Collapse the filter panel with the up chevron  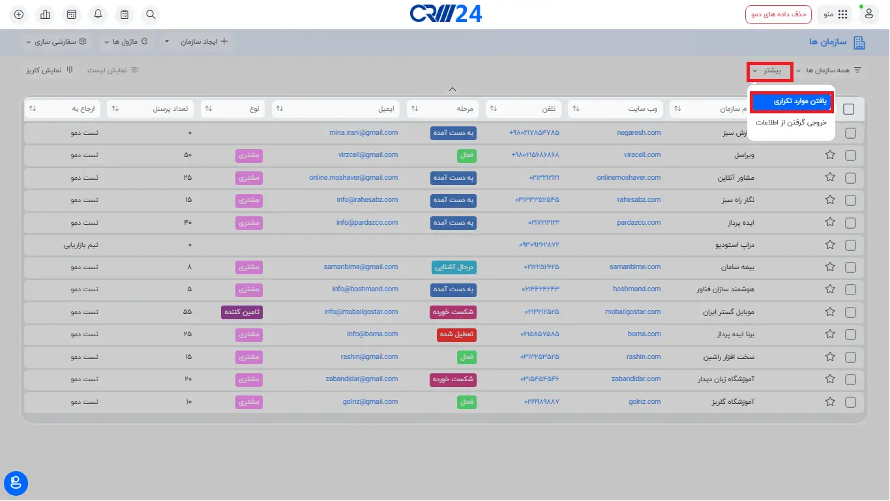[452, 89]
